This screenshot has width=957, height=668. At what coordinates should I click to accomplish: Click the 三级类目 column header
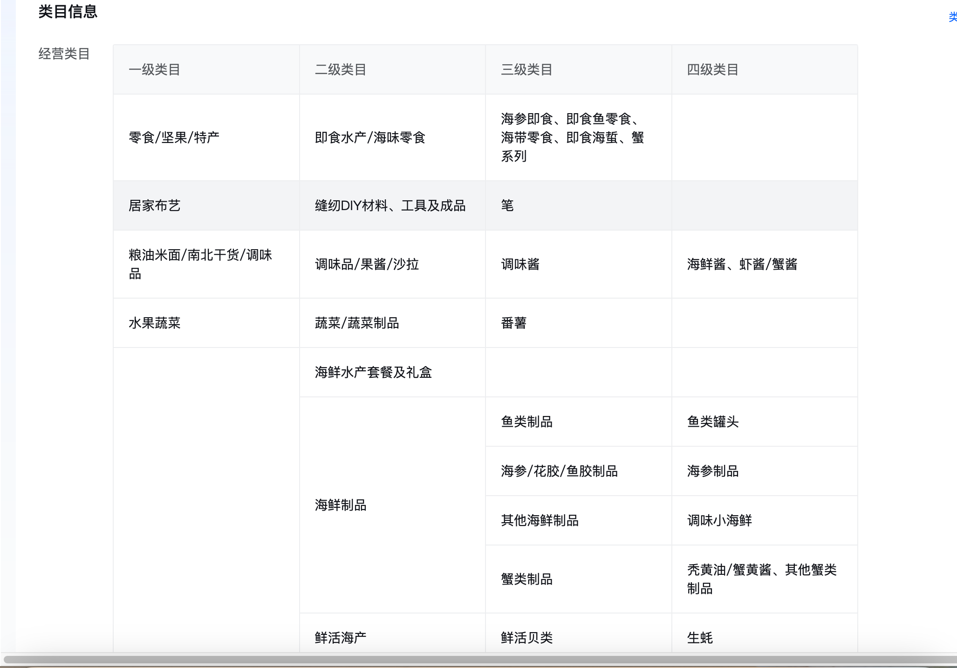526,70
